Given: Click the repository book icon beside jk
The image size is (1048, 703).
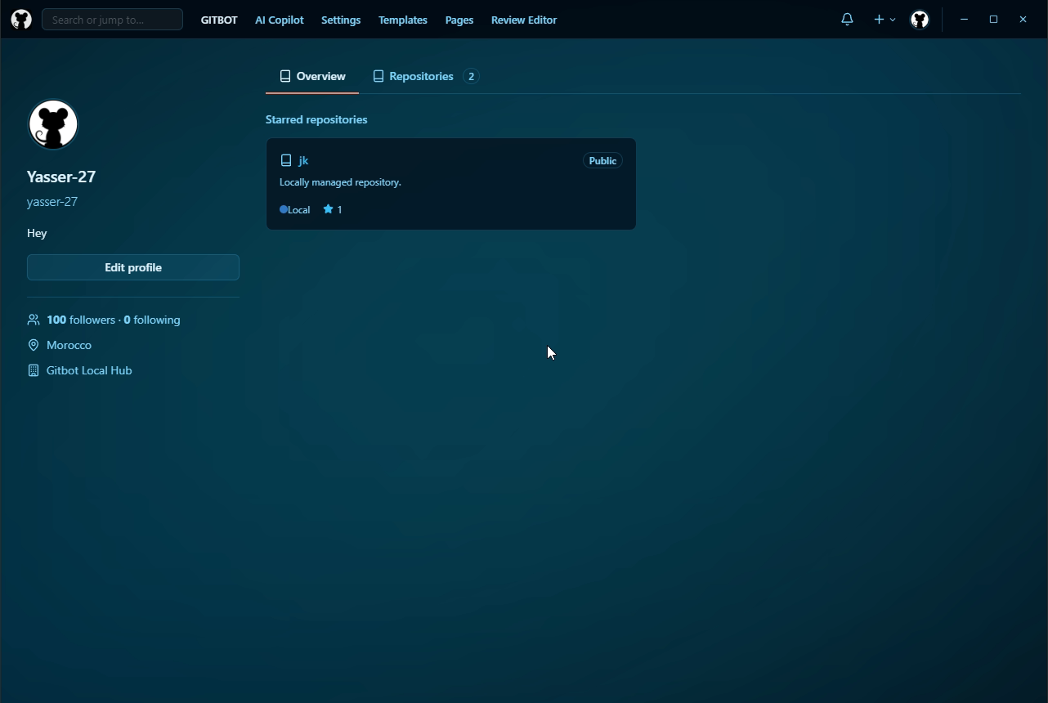Looking at the screenshot, I should (286, 161).
